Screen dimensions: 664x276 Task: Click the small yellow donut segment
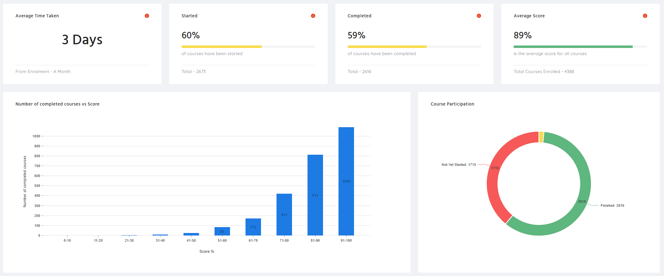point(541,137)
